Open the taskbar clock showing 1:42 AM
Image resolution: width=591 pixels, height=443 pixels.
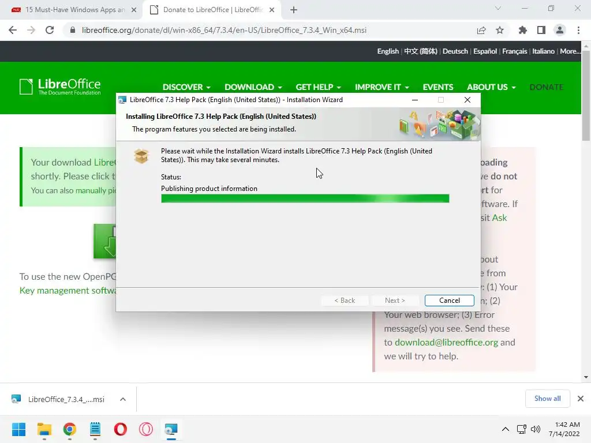pyautogui.click(x=564, y=429)
